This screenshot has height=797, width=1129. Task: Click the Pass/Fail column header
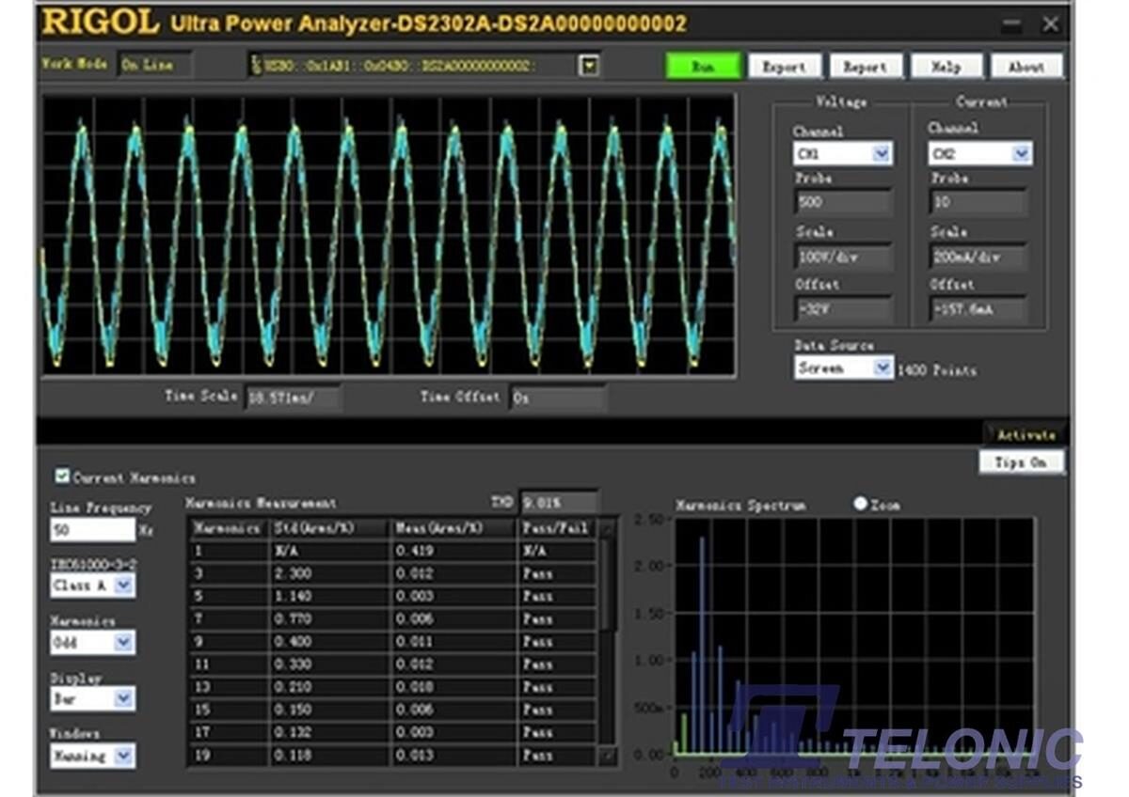(x=557, y=528)
